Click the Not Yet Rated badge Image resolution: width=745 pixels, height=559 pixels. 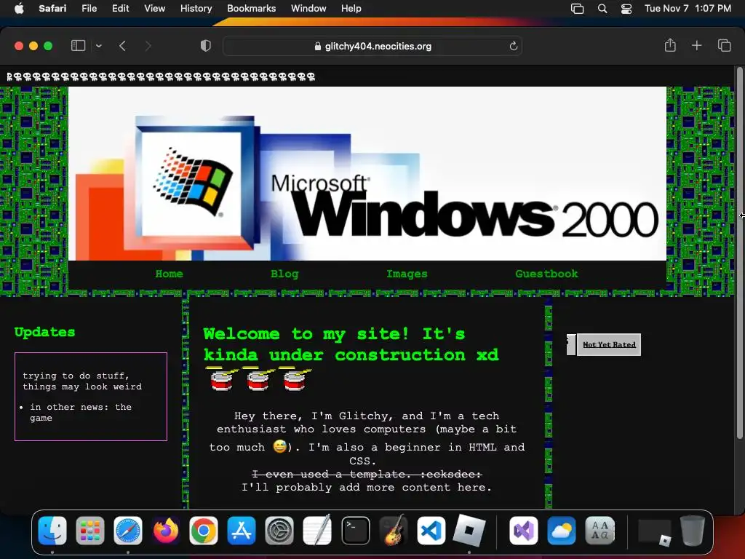[x=609, y=344]
